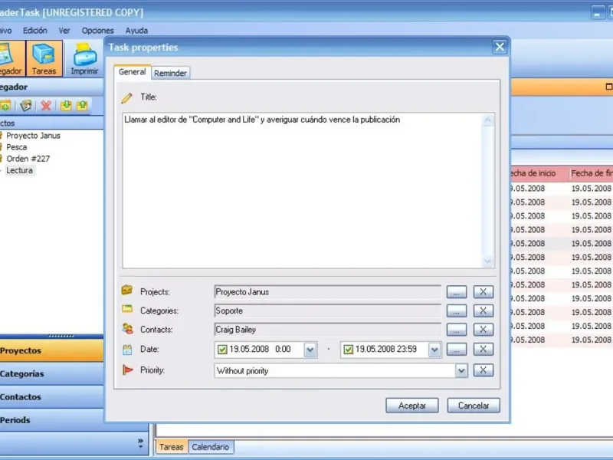This screenshot has height=460, width=613.
Task: Select Lectura in the project tree
Action: point(20,170)
